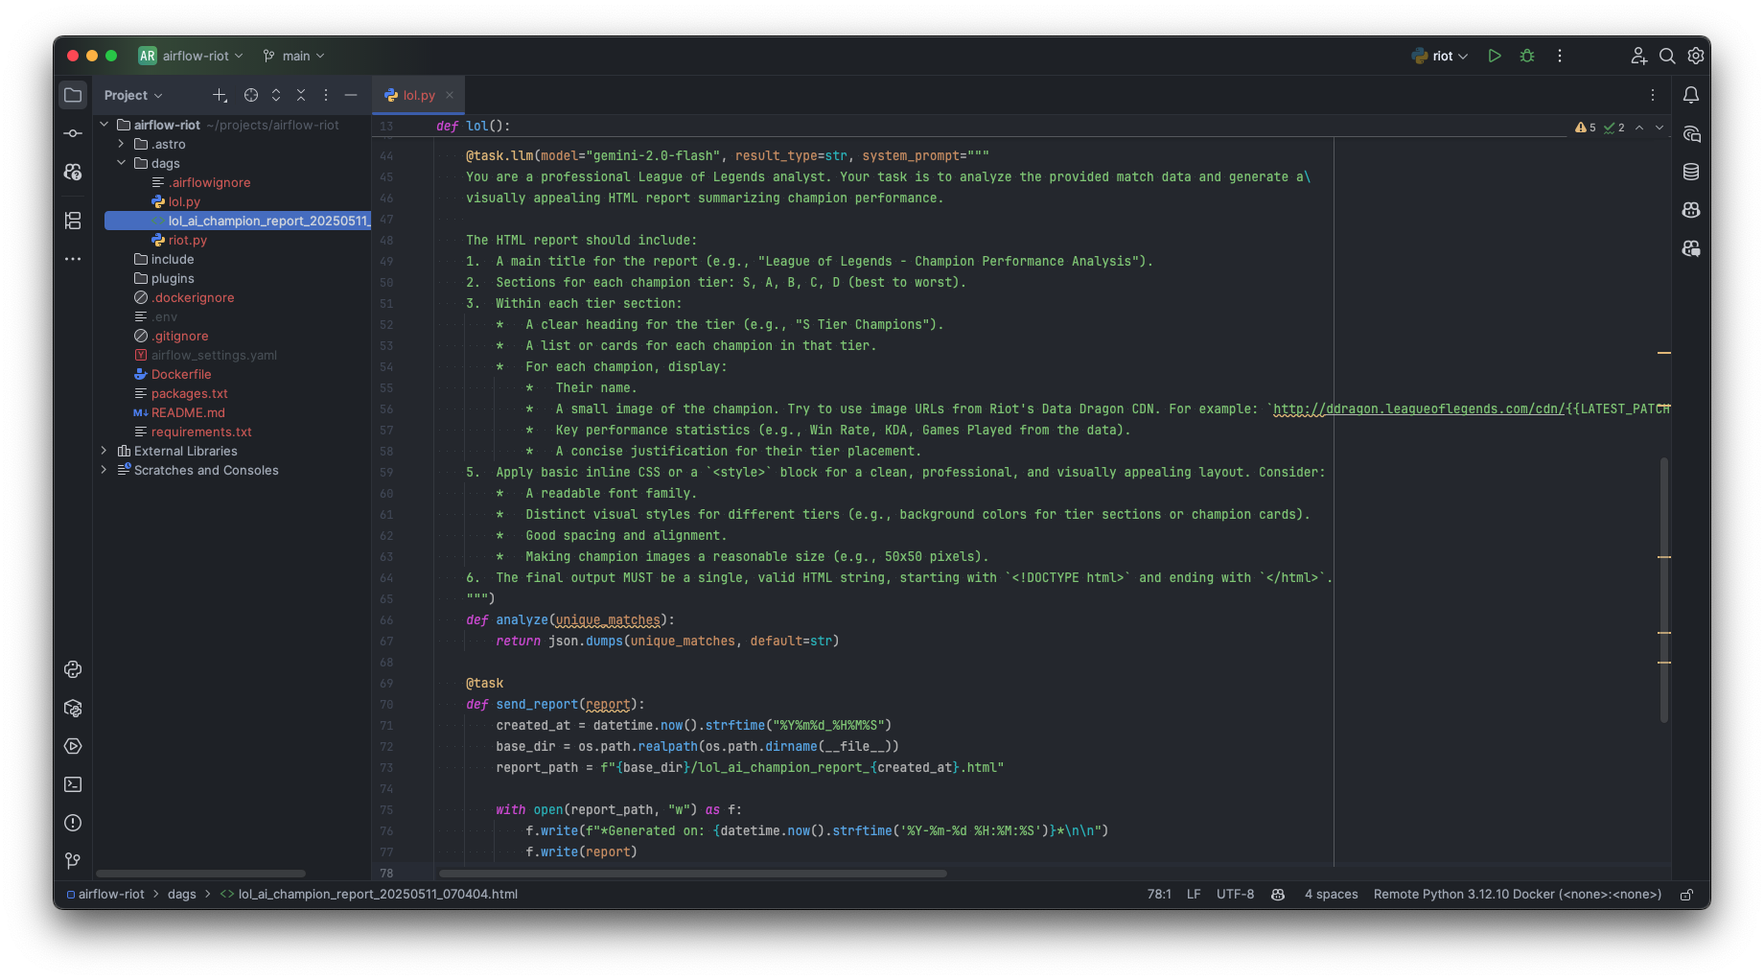This screenshot has height=980, width=1764.
Task: Click the editor horizontal scrollbar
Action: pyautogui.click(x=692, y=874)
